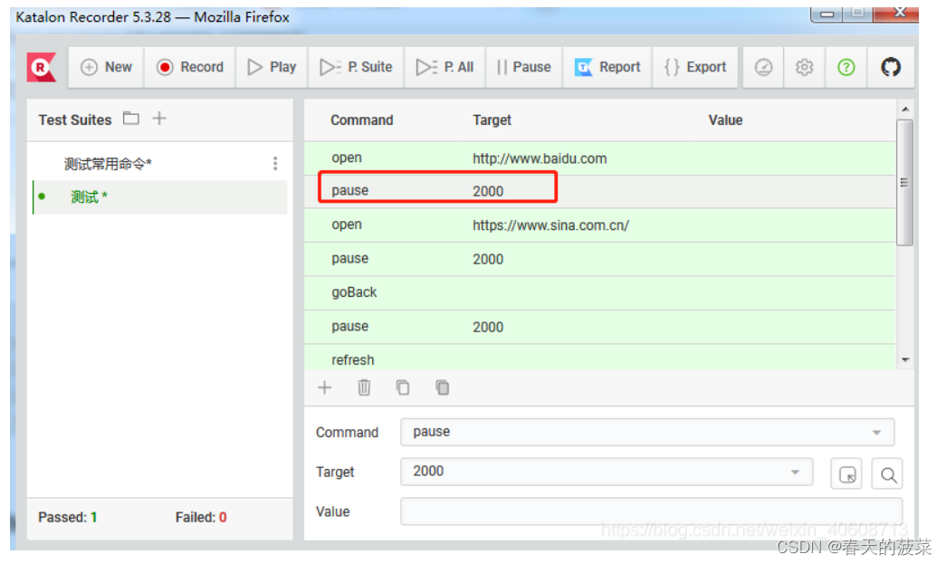Click the select target element icon

pyautogui.click(x=847, y=473)
